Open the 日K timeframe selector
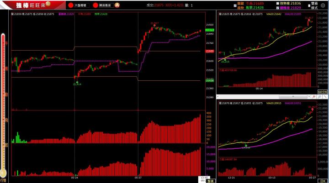Viewport: 329px width, 183px height. (x=324, y=180)
